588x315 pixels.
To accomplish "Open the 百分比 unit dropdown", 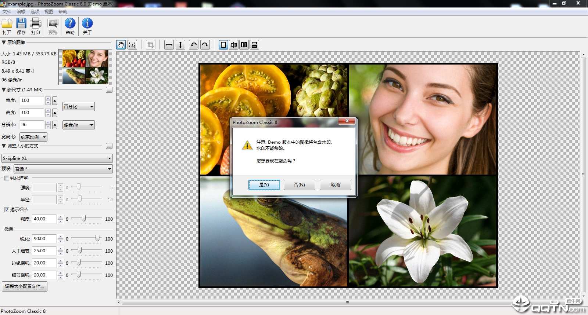I will (x=79, y=107).
